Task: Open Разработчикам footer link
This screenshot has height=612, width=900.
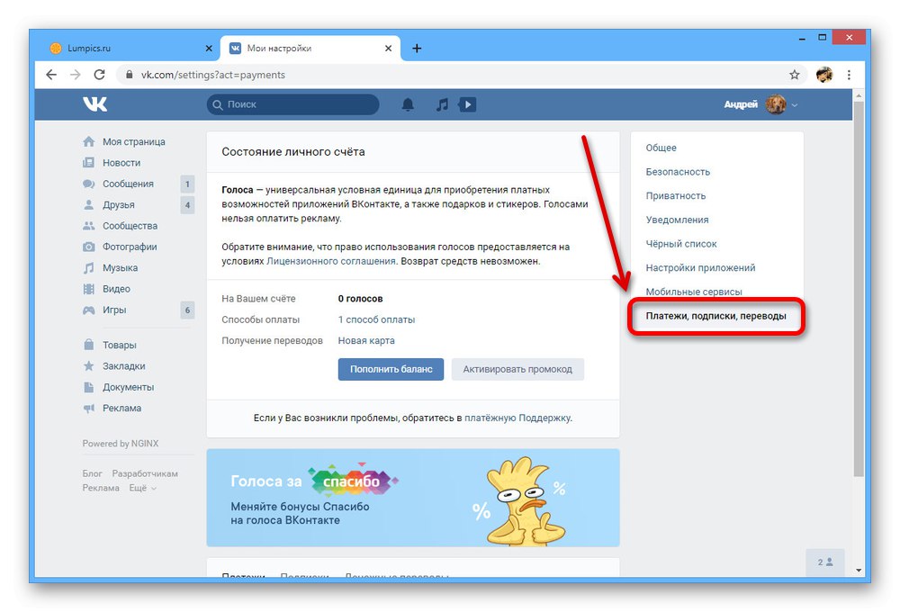Action: click(145, 473)
